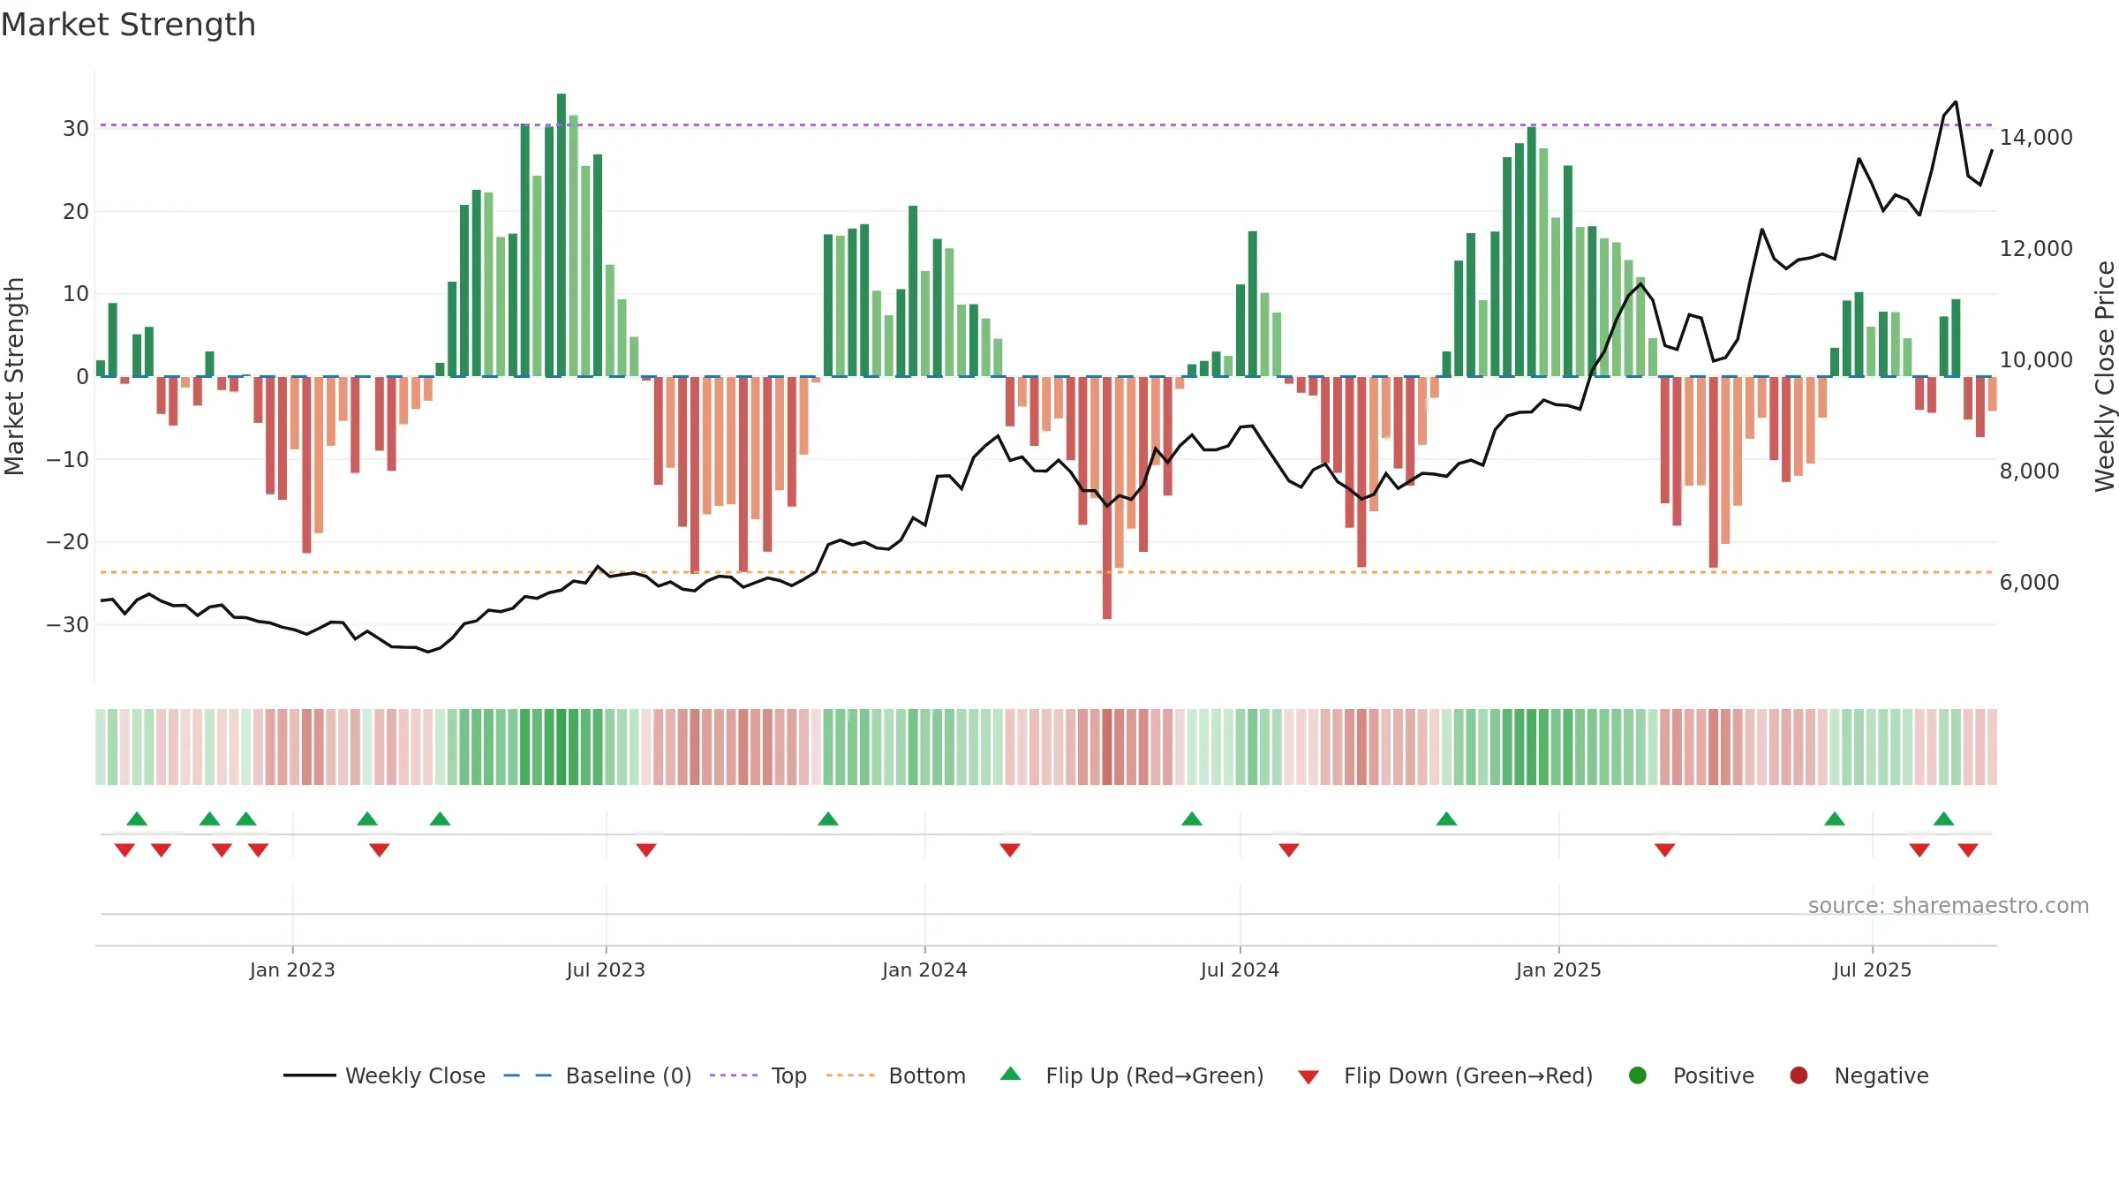
Task: Click the flip up marker just before Jan 2024
Action: click(x=828, y=819)
